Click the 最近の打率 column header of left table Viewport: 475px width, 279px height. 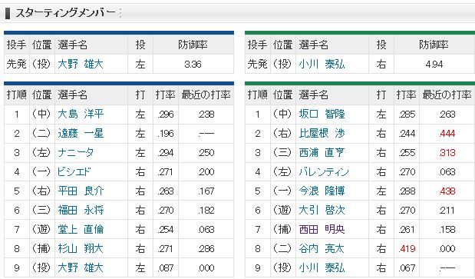point(206,95)
